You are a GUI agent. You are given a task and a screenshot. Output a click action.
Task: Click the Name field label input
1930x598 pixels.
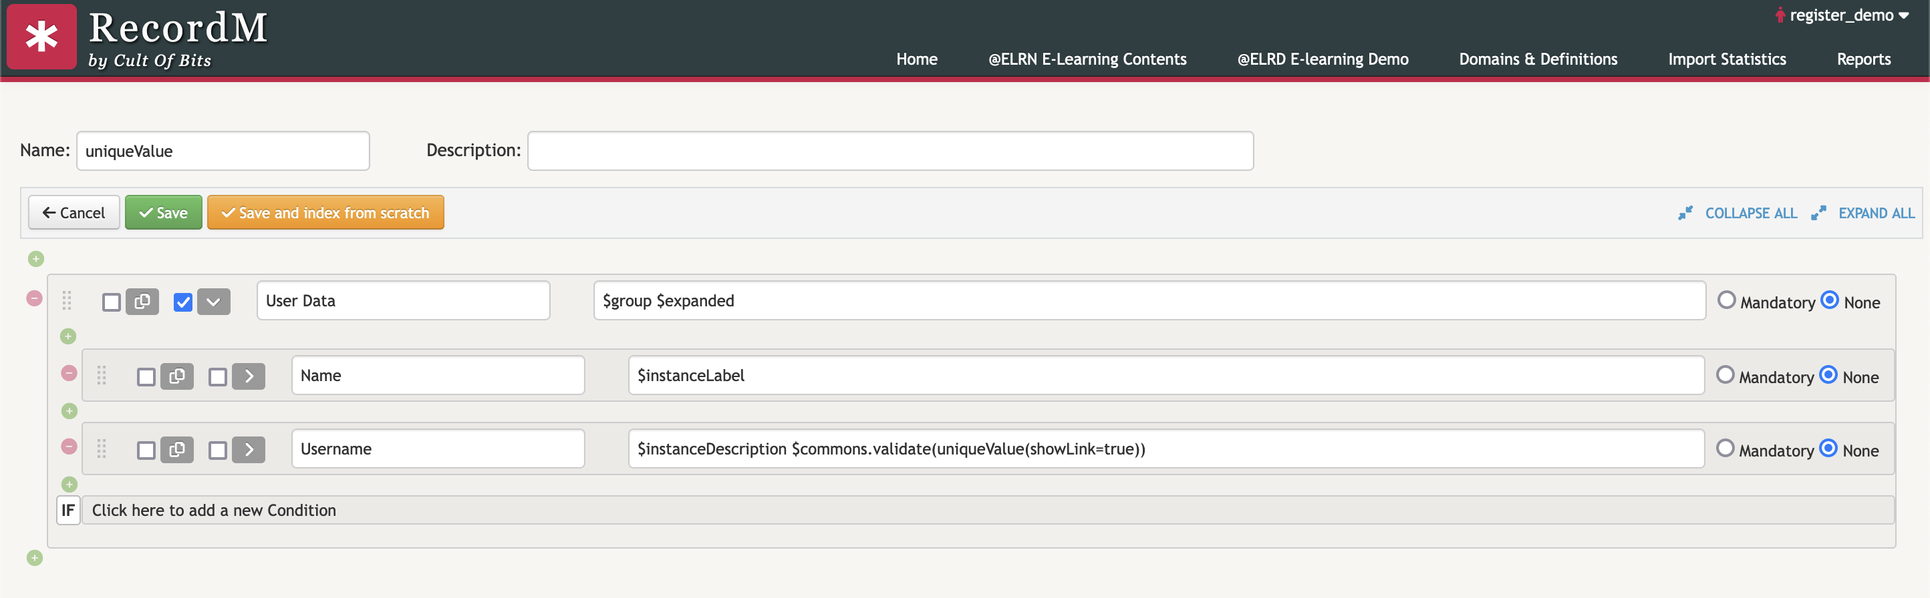[x=438, y=376]
